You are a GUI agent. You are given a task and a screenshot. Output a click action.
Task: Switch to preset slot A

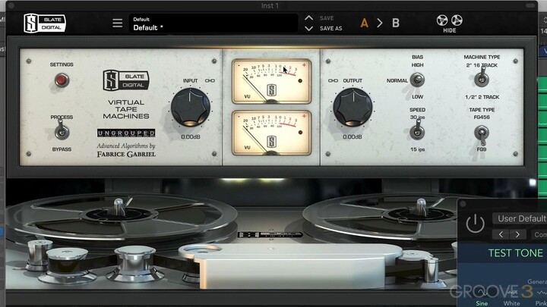[x=364, y=23]
